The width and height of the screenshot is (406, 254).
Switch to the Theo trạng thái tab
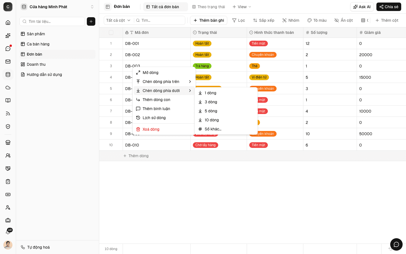coord(208,7)
